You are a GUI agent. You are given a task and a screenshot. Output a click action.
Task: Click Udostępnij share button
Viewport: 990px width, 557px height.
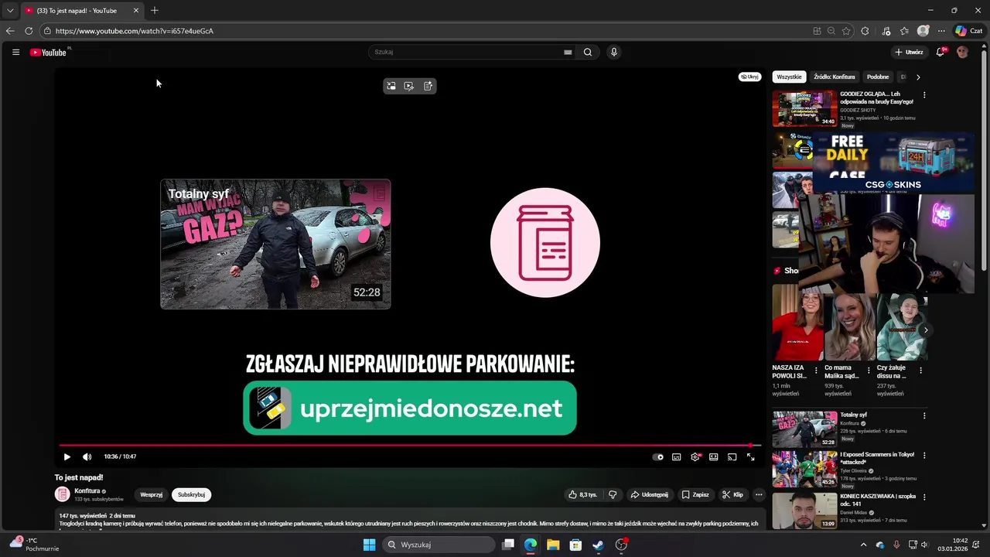tap(649, 494)
